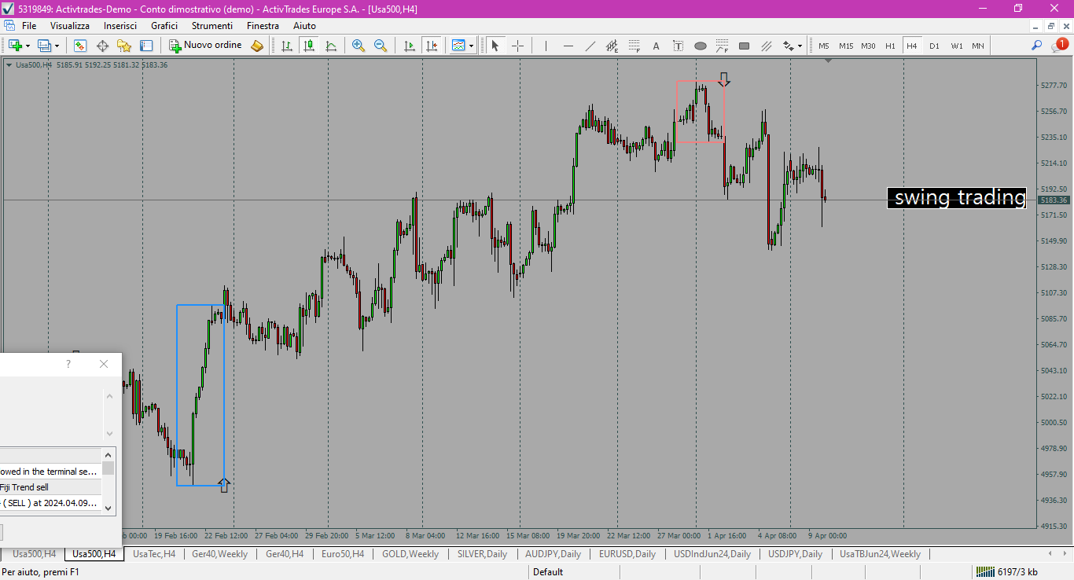Switch chart timeframe to M5
This screenshot has height=580, width=1074.
point(824,46)
